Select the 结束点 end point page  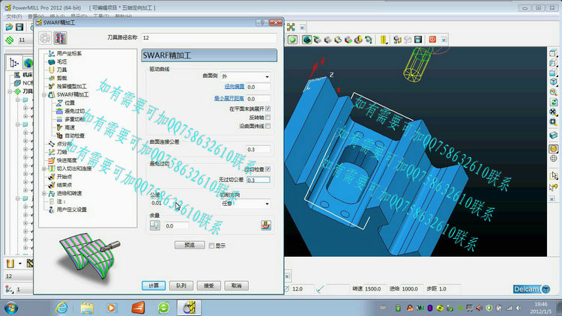click(x=64, y=185)
